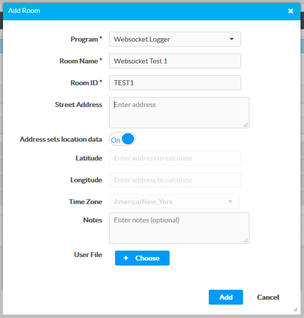Click the Add Room title bar text
The image size is (304, 318).
click(24, 10)
